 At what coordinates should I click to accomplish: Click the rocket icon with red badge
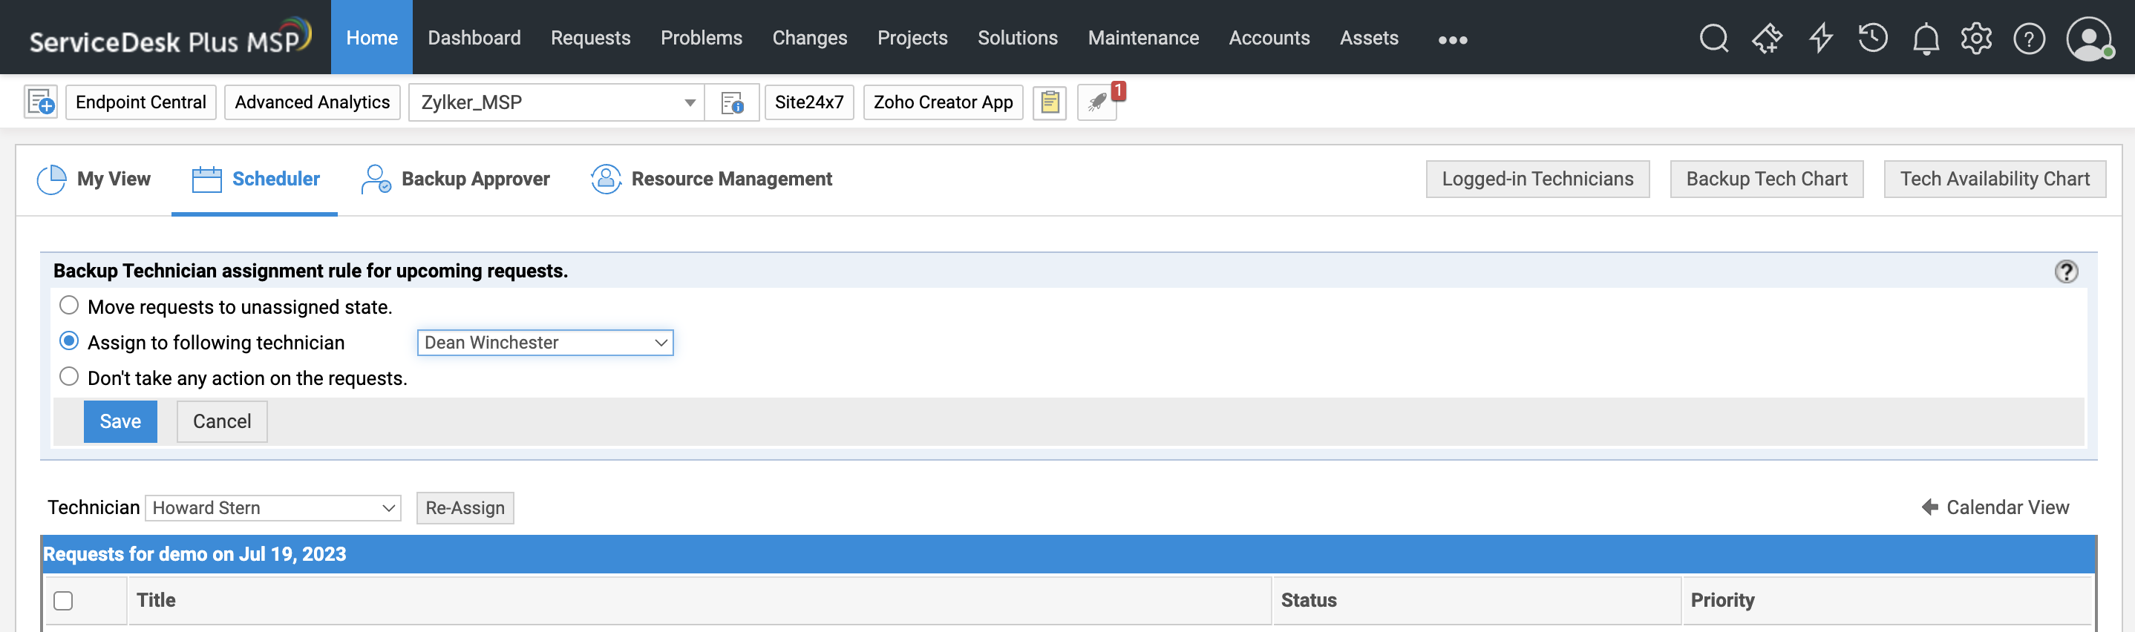1097,102
